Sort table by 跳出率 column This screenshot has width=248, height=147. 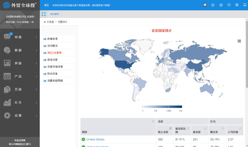223,129
